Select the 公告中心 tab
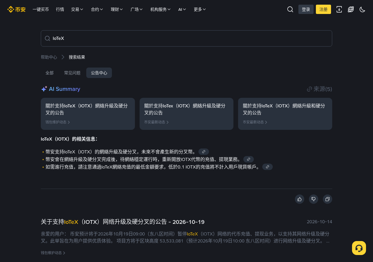Image resolution: width=373 pixels, height=262 pixels. 99,73
